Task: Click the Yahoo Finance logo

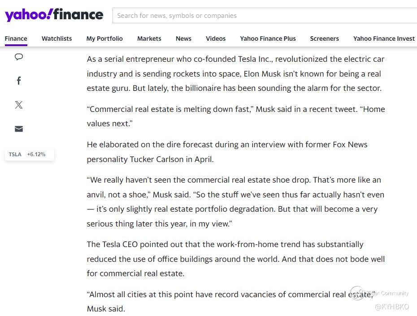Action: point(54,15)
